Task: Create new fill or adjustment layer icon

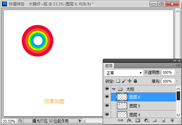Action: click(x=146, y=120)
